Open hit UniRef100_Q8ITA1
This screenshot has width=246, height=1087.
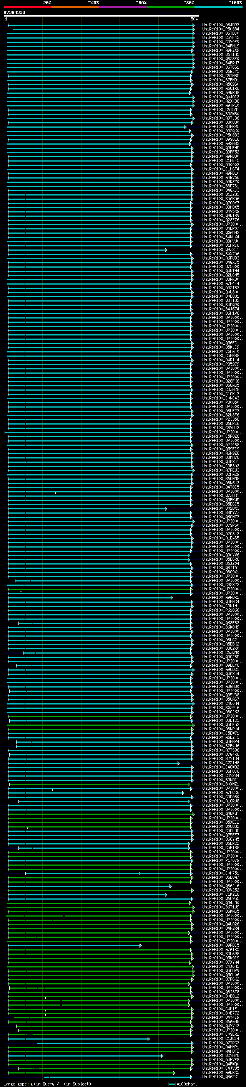point(221,568)
